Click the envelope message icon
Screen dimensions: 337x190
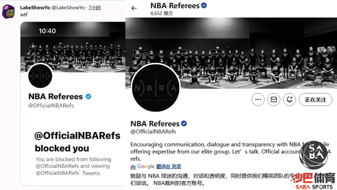click(x=274, y=100)
